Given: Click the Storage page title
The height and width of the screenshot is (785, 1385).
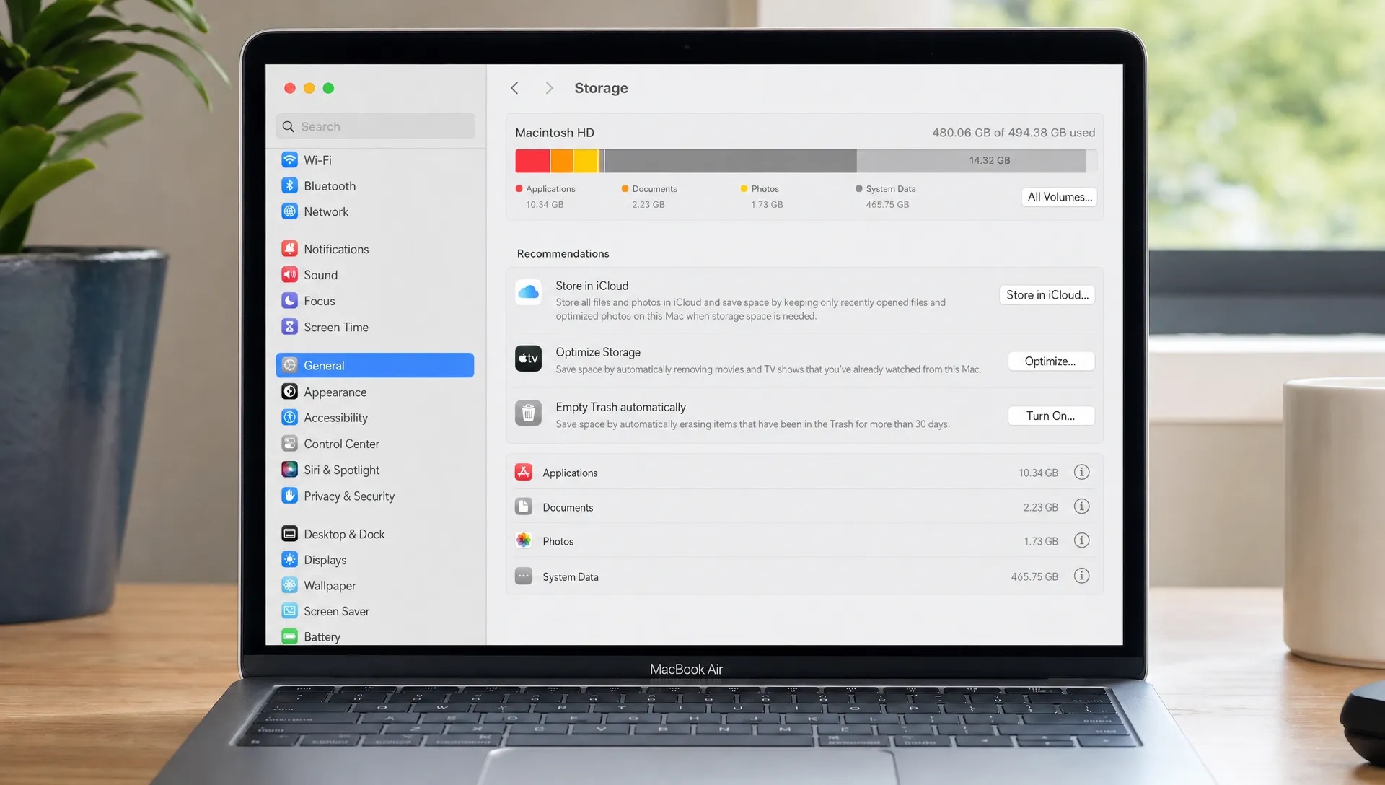Looking at the screenshot, I should 601,88.
